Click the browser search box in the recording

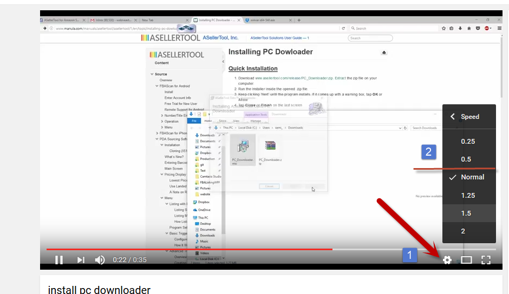click(394, 29)
